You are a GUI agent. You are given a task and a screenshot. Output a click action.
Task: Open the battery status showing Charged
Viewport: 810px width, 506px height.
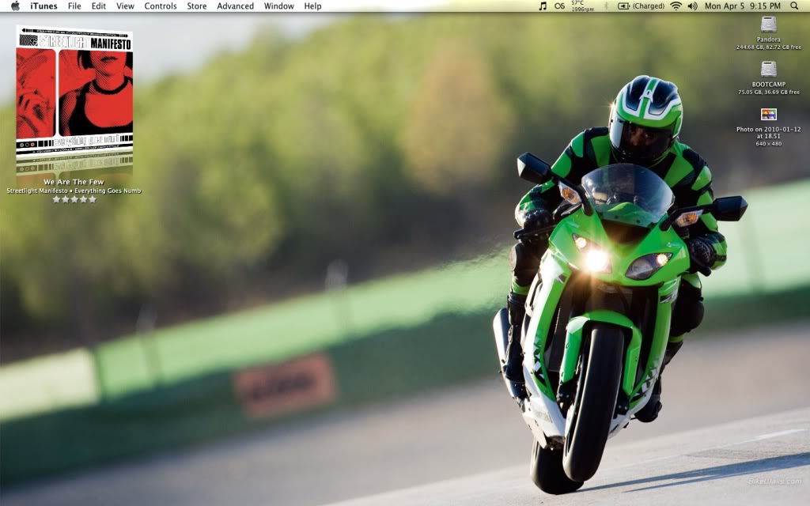coord(641,6)
